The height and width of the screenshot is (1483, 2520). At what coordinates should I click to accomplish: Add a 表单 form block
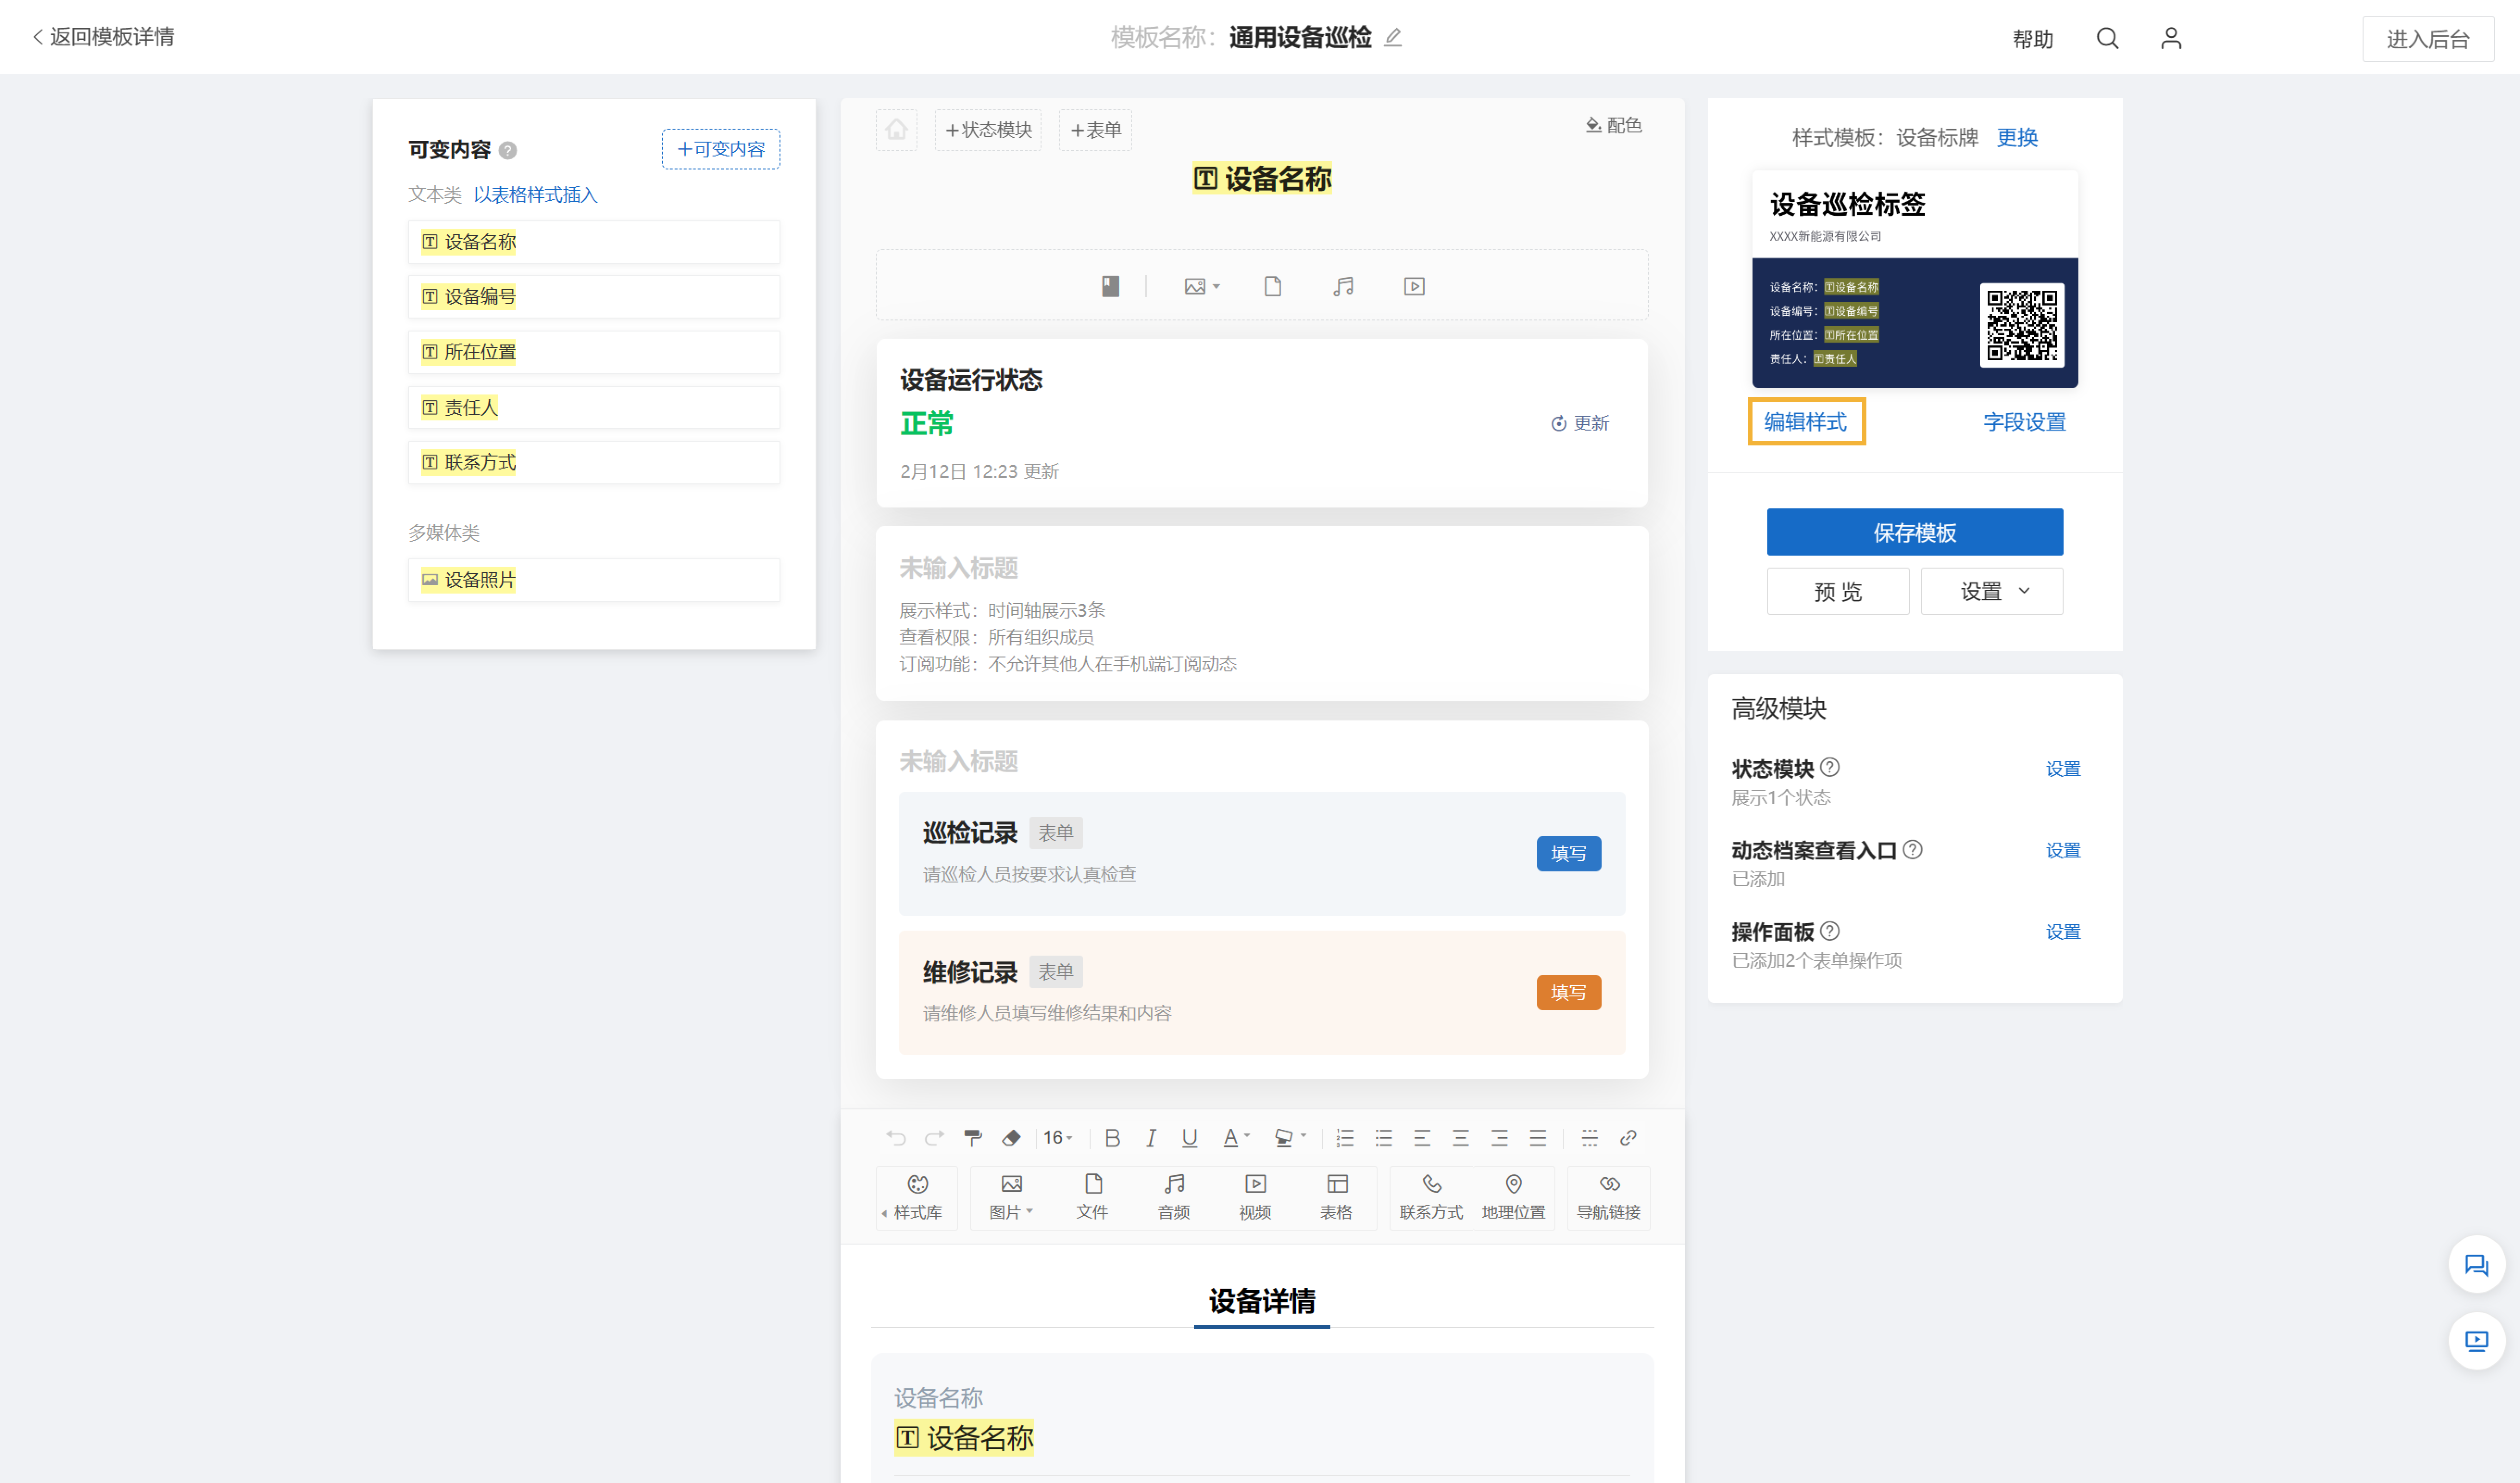(1095, 130)
